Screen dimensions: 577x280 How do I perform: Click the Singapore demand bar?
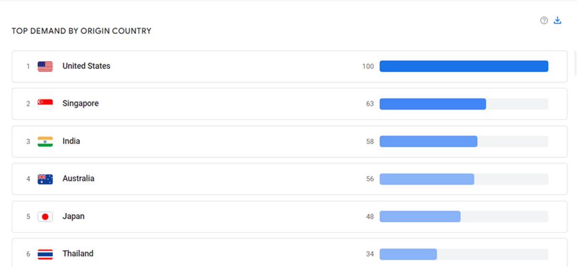pyautogui.click(x=433, y=104)
